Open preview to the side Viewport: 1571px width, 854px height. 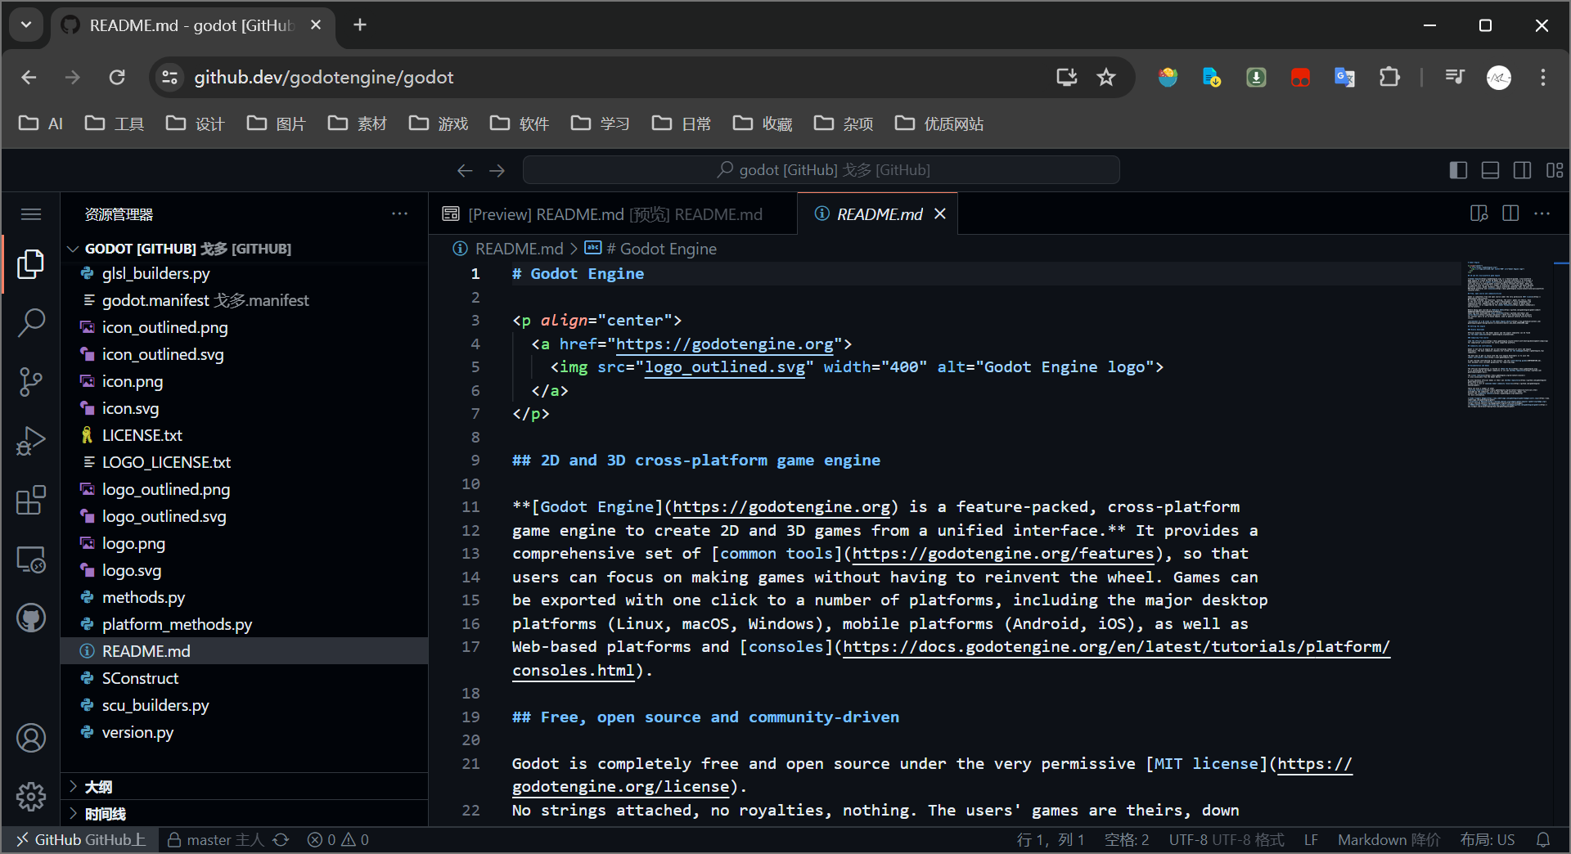(x=1479, y=213)
